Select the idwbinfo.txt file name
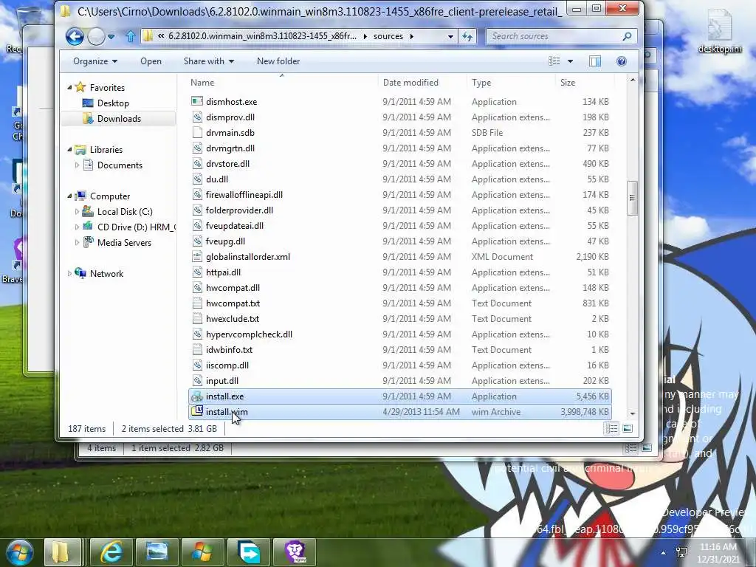Screen dimensions: 756x567 pyautogui.click(x=229, y=349)
